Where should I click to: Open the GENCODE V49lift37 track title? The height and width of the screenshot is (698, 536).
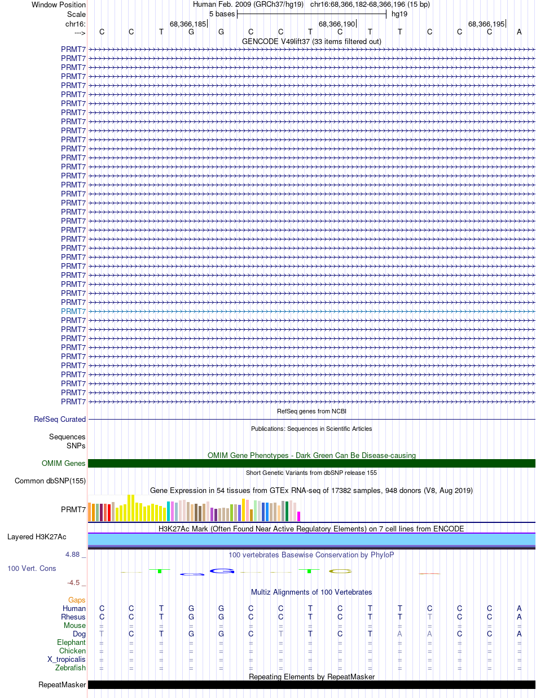tap(311, 41)
